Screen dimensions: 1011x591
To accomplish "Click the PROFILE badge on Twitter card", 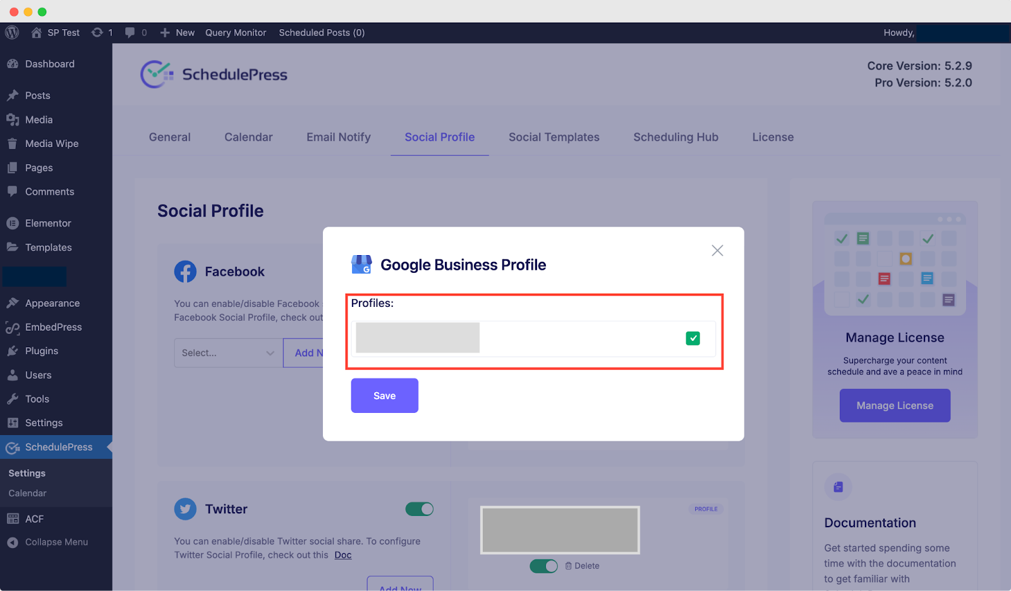I will click(706, 509).
